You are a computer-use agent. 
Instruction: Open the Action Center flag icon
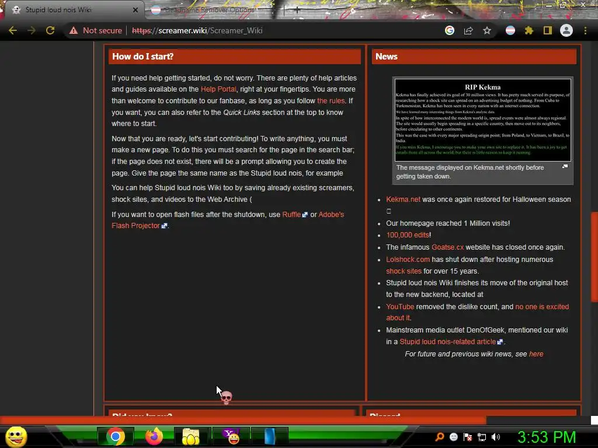[x=468, y=437]
